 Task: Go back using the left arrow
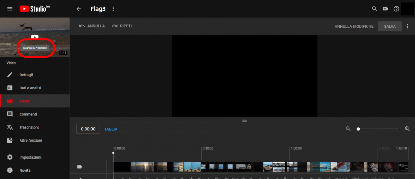pos(79,9)
